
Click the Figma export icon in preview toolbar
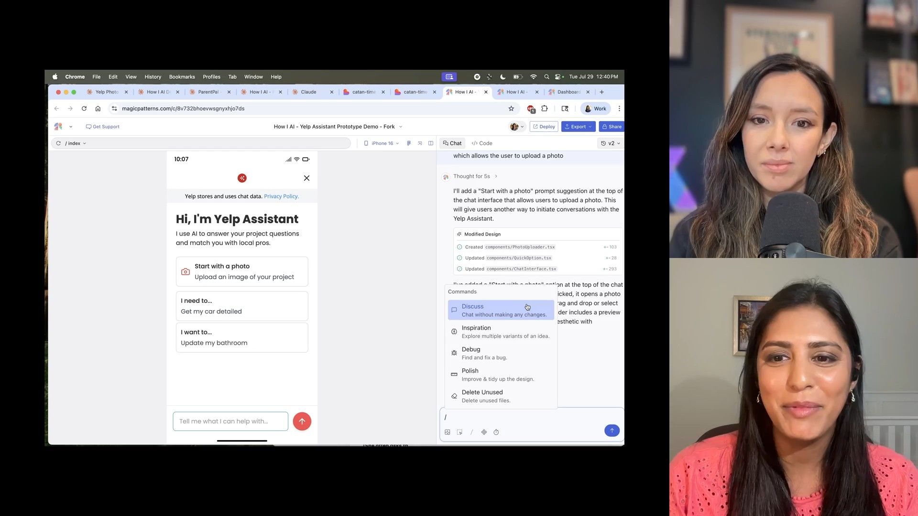pyautogui.click(x=409, y=143)
